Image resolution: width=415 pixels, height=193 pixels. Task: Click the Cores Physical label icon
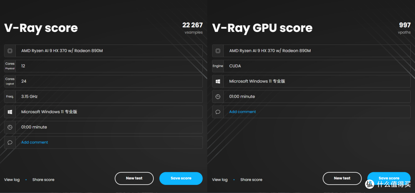(x=10, y=66)
